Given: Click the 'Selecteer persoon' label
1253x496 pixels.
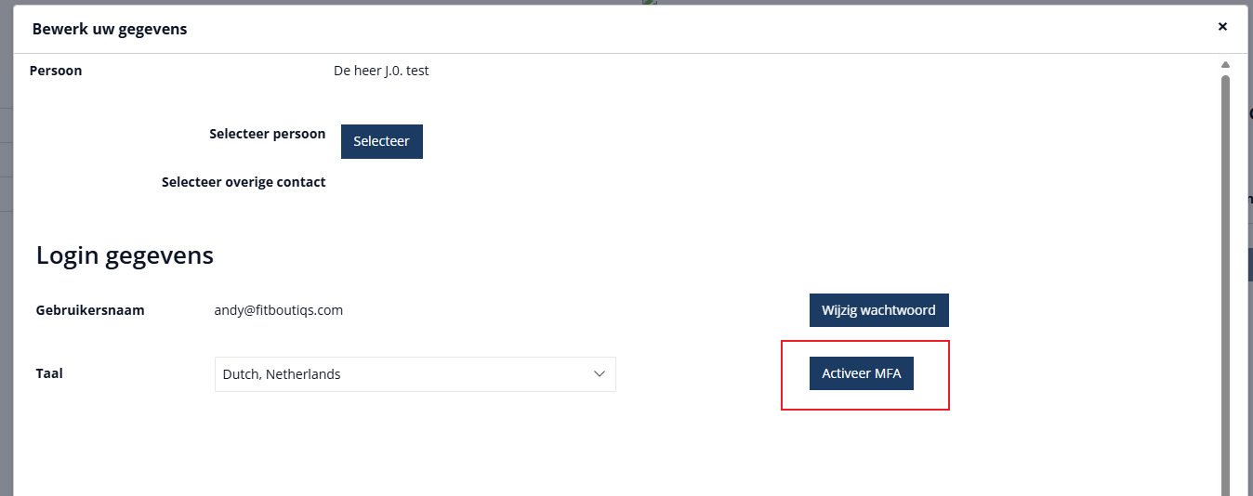Looking at the screenshot, I should click(268, 134).
